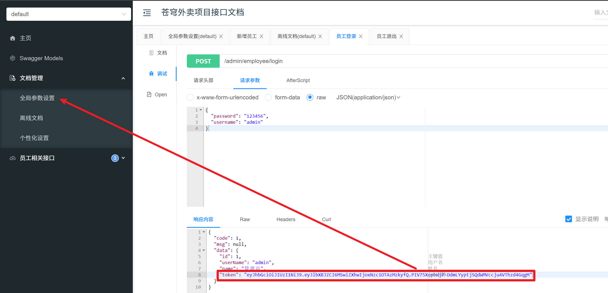608x293 pixels.
Task: Close the 离线文档(default) tab
Action: click(x=320, y=36)
